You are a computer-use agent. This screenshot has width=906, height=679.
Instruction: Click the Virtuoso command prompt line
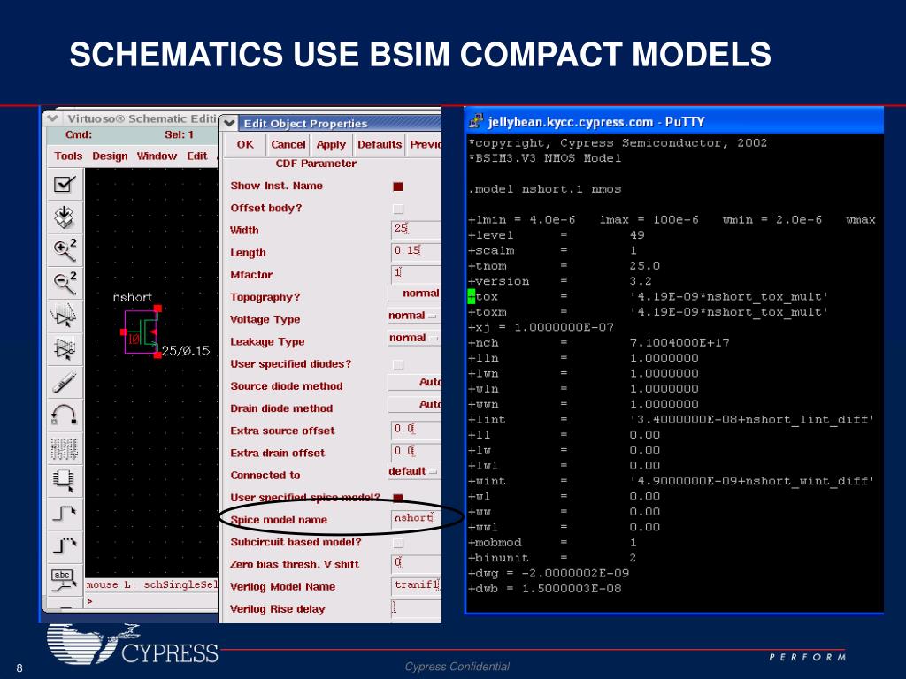152,601
